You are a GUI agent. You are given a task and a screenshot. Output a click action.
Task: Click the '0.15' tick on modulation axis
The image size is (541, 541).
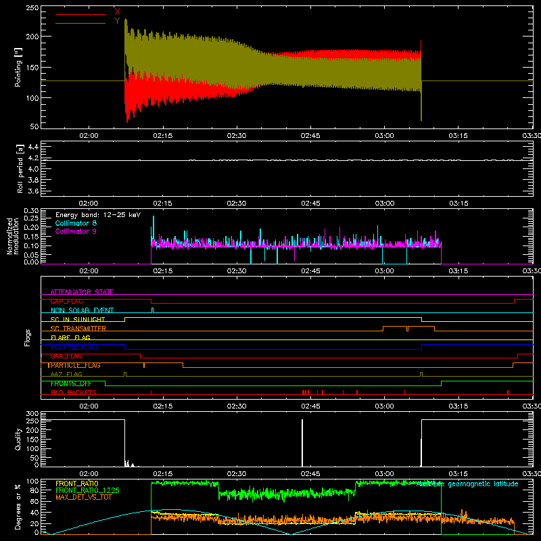[31, 237]
